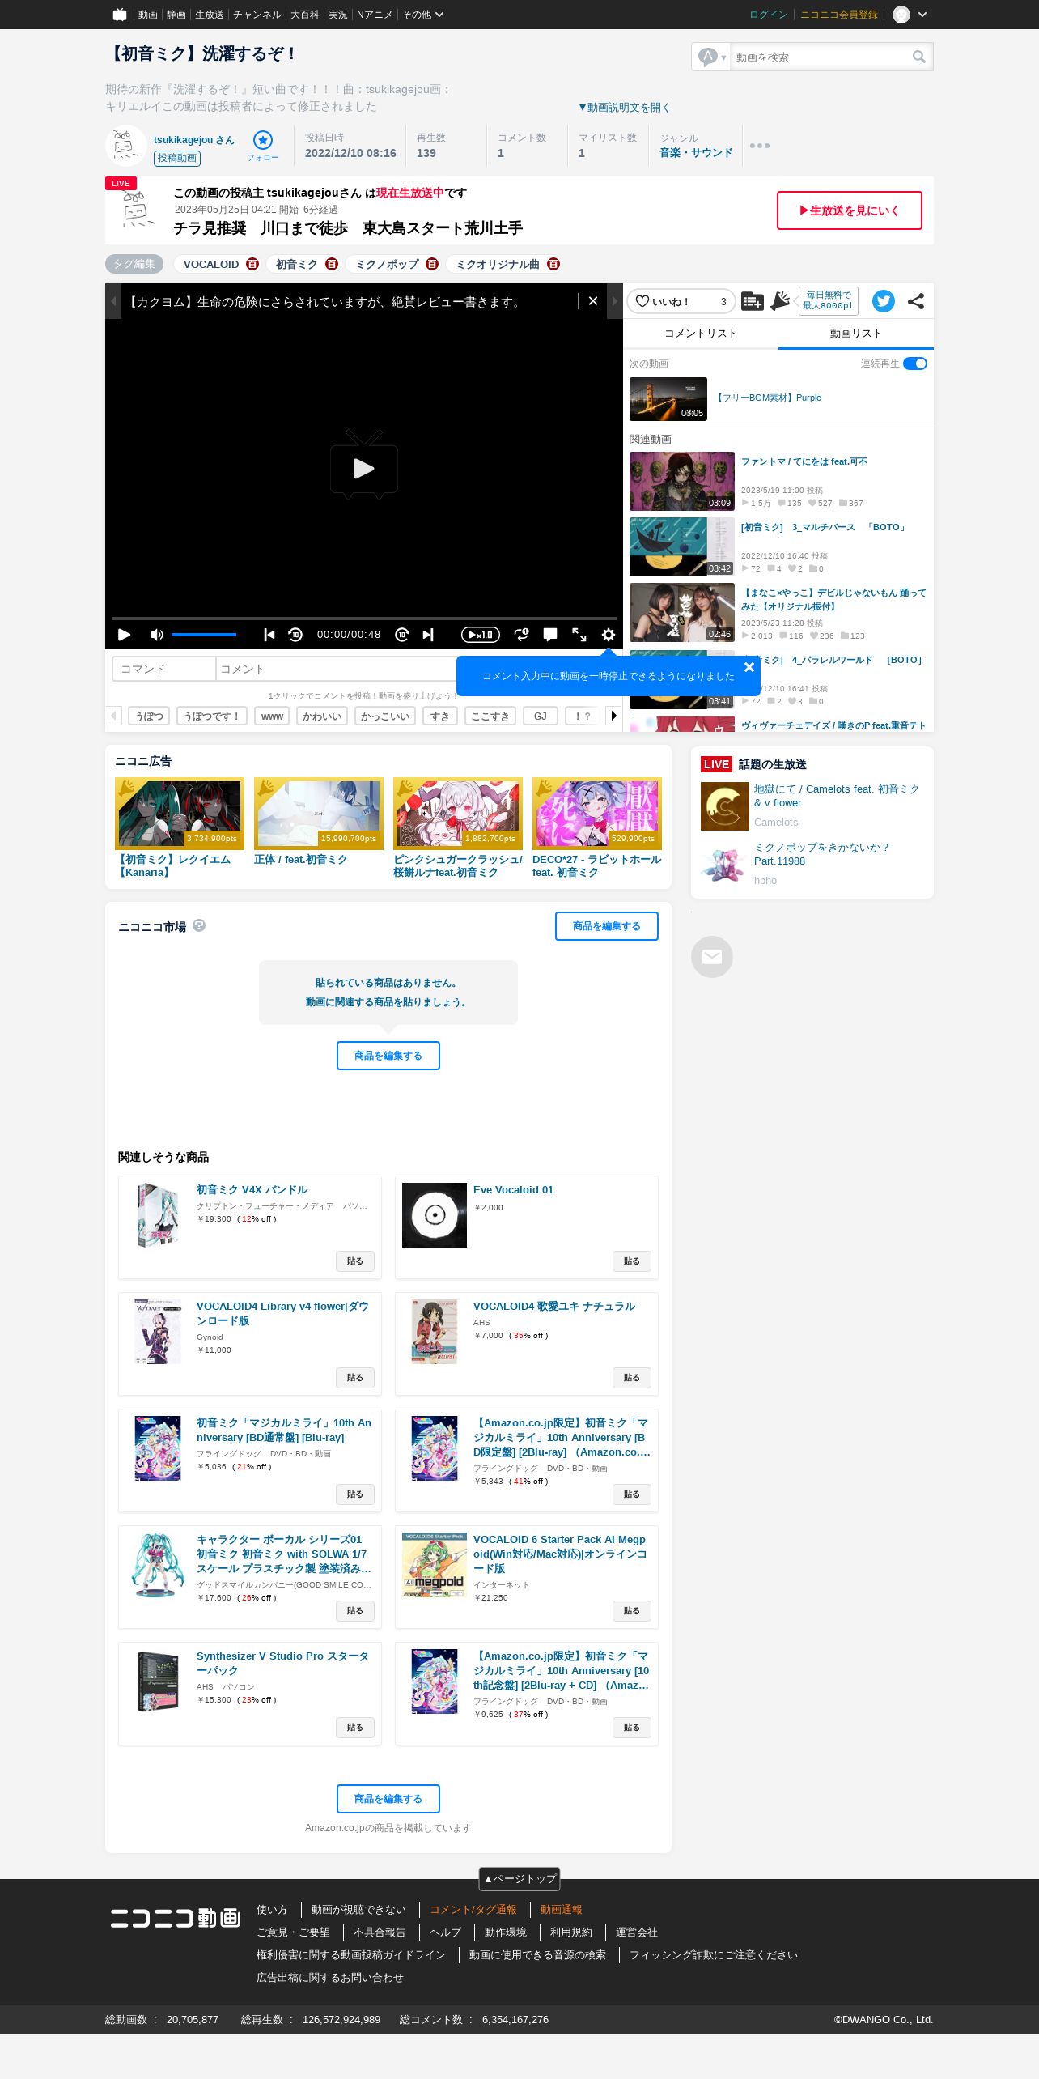Show previous quick comments left arrow
The height and width of the screenshot is (2079, 1039).
coord(114,716)
